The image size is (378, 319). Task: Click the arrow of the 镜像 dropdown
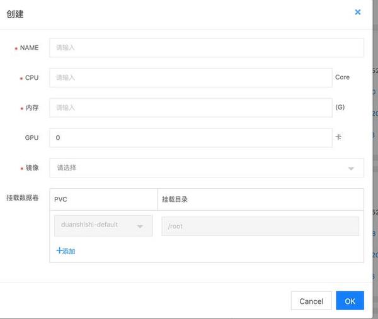(x=351, y=168)
